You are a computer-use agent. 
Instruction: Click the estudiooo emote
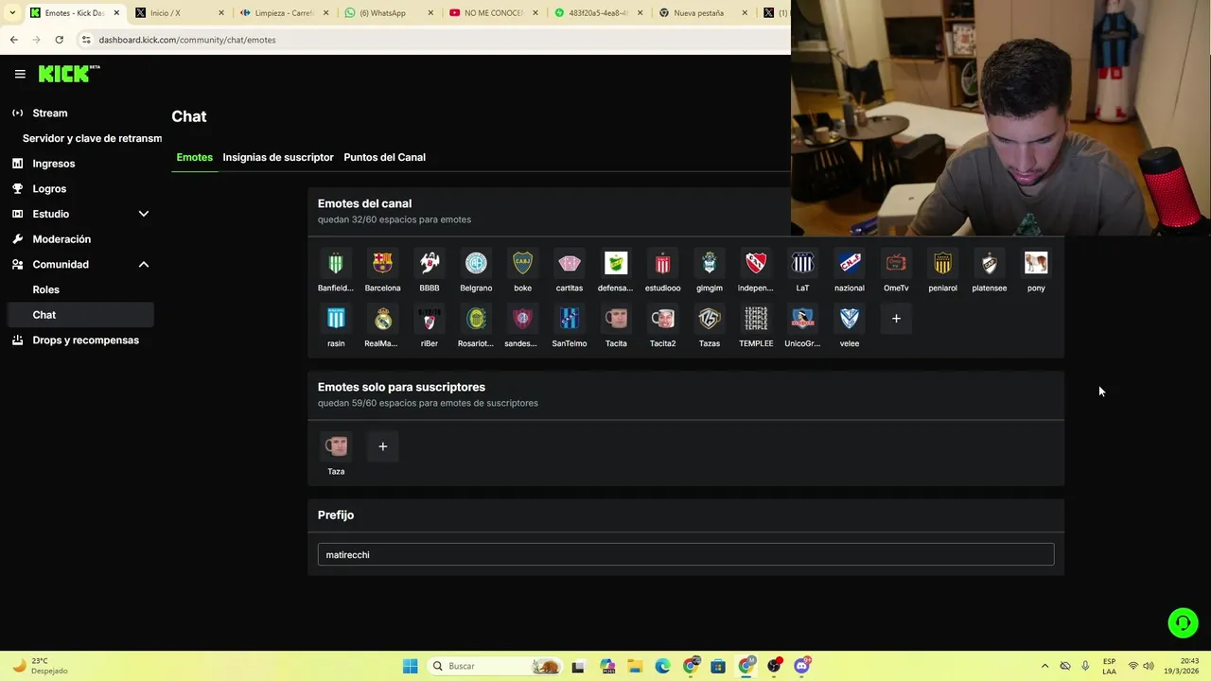pyautogui.click(x=662, y=263)
